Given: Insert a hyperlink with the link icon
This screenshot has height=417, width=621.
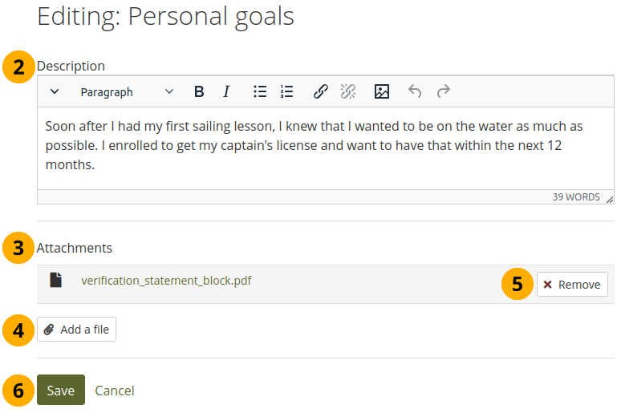Looking at the screenshot, I should (321, 92).
